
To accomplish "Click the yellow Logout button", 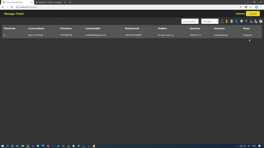I will coord(253,14).
